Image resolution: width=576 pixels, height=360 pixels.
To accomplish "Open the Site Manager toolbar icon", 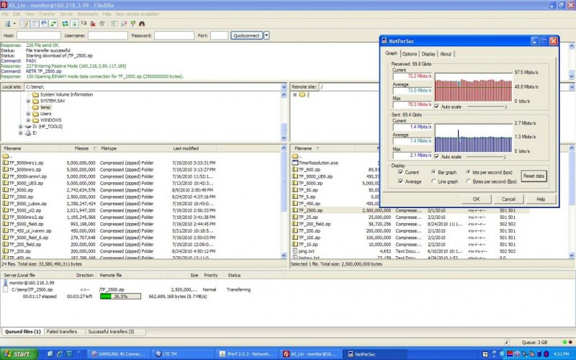I will pos(7,24).
